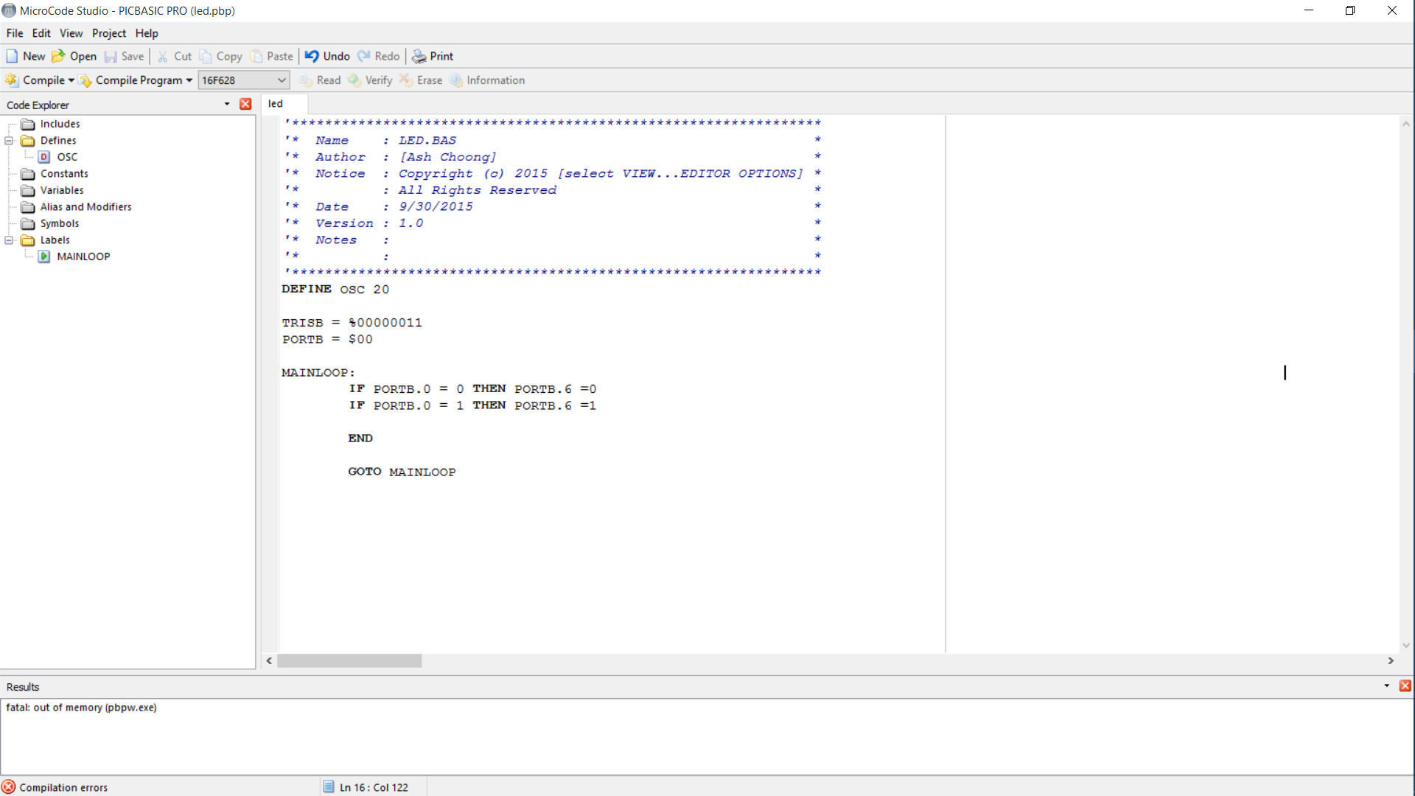Click the led tab
This screenshot has width=1415, height=796.
[x=275, y=103]
